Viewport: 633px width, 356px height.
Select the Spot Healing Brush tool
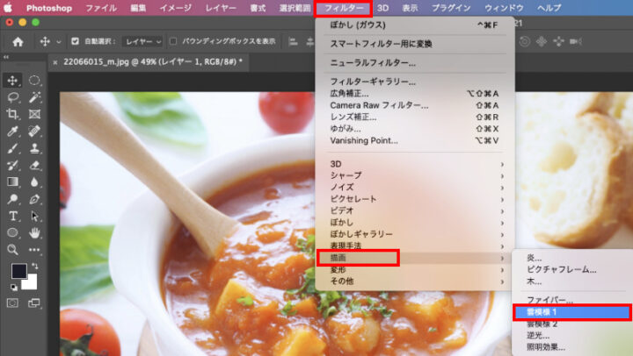(x=34, y=132)
